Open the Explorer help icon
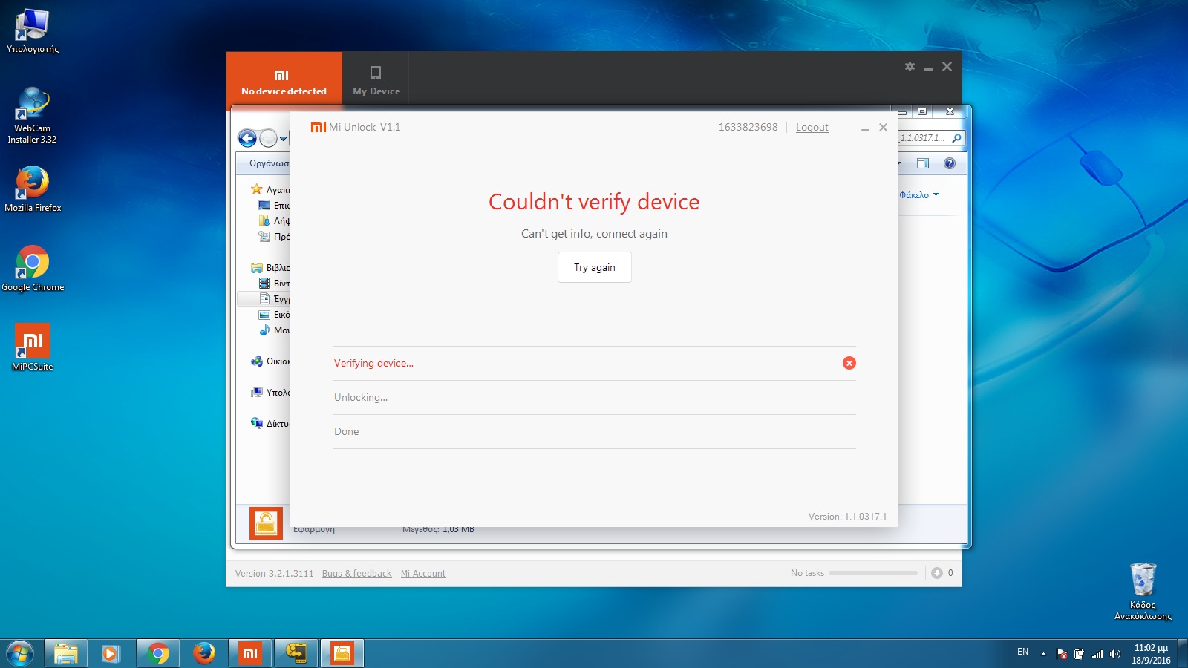Image resolution: width=1188 pixels, height=668 pixels. point(949,163)
